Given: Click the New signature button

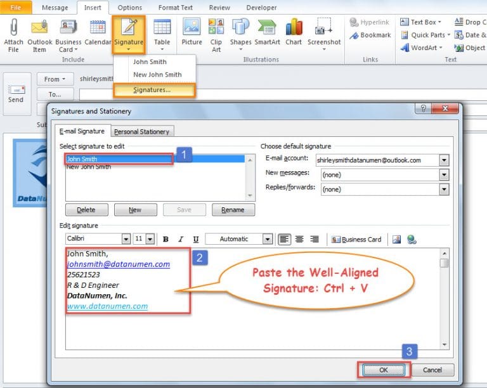Looking at the screenshot, I should (x=136, y=210).
